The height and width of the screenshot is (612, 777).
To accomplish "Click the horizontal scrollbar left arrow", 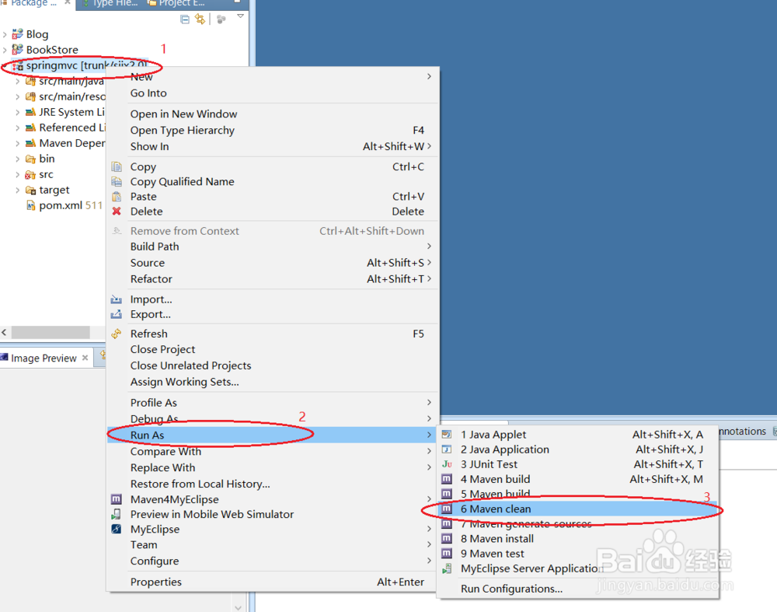I will (x=5, y=332).
